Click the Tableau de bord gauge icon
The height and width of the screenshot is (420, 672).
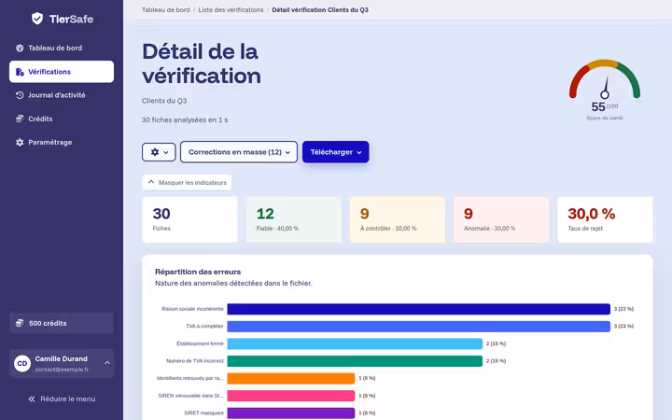[20, 48]
